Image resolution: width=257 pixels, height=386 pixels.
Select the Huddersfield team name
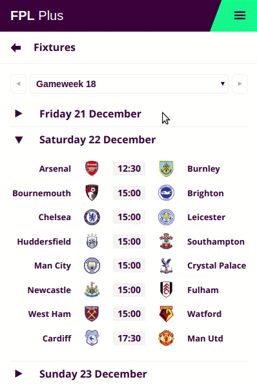(44, 241)
